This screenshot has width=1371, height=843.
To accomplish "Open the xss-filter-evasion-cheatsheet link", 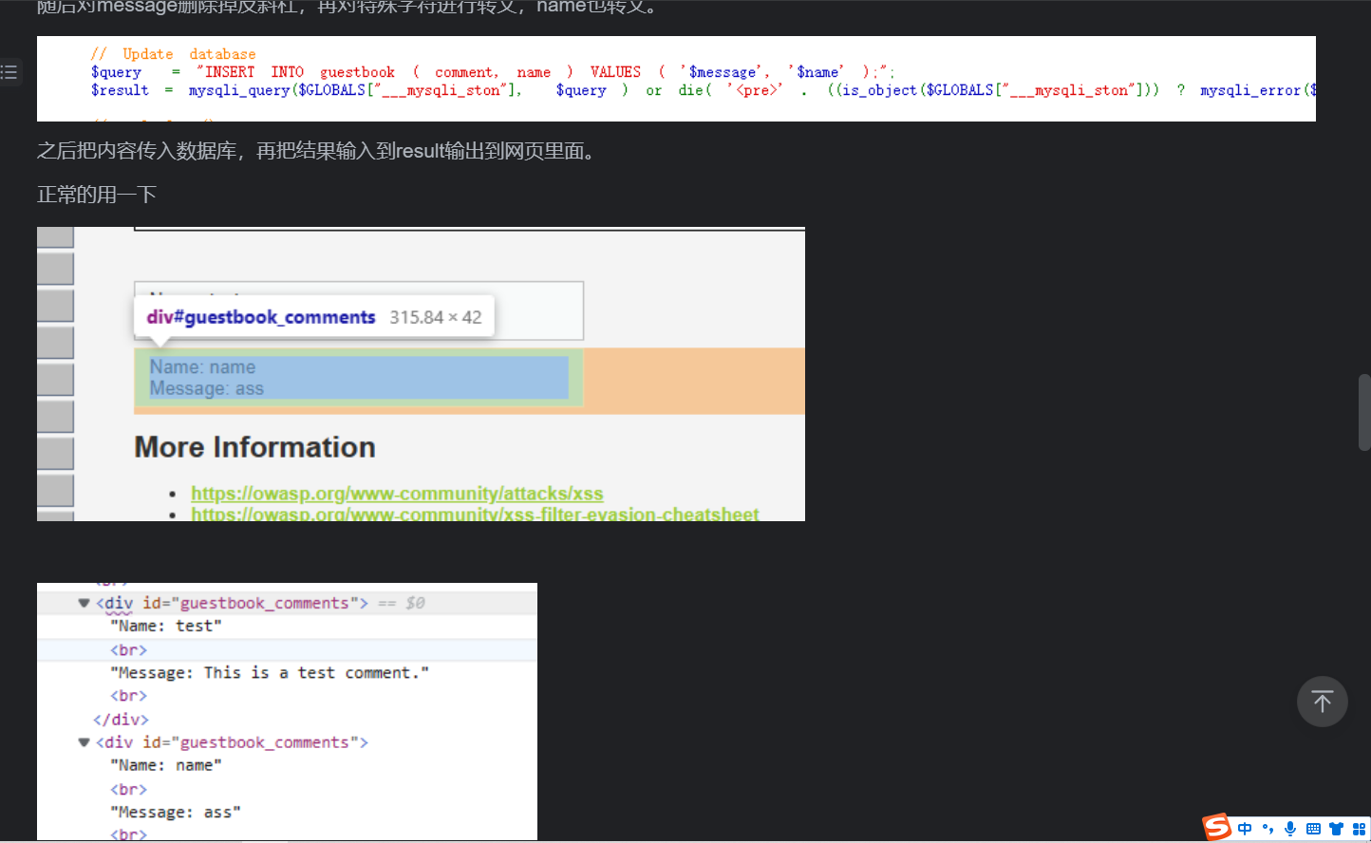I will tap(475, 514).
